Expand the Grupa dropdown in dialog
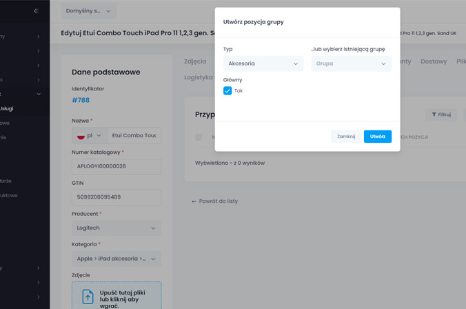 tap(351, 63)
